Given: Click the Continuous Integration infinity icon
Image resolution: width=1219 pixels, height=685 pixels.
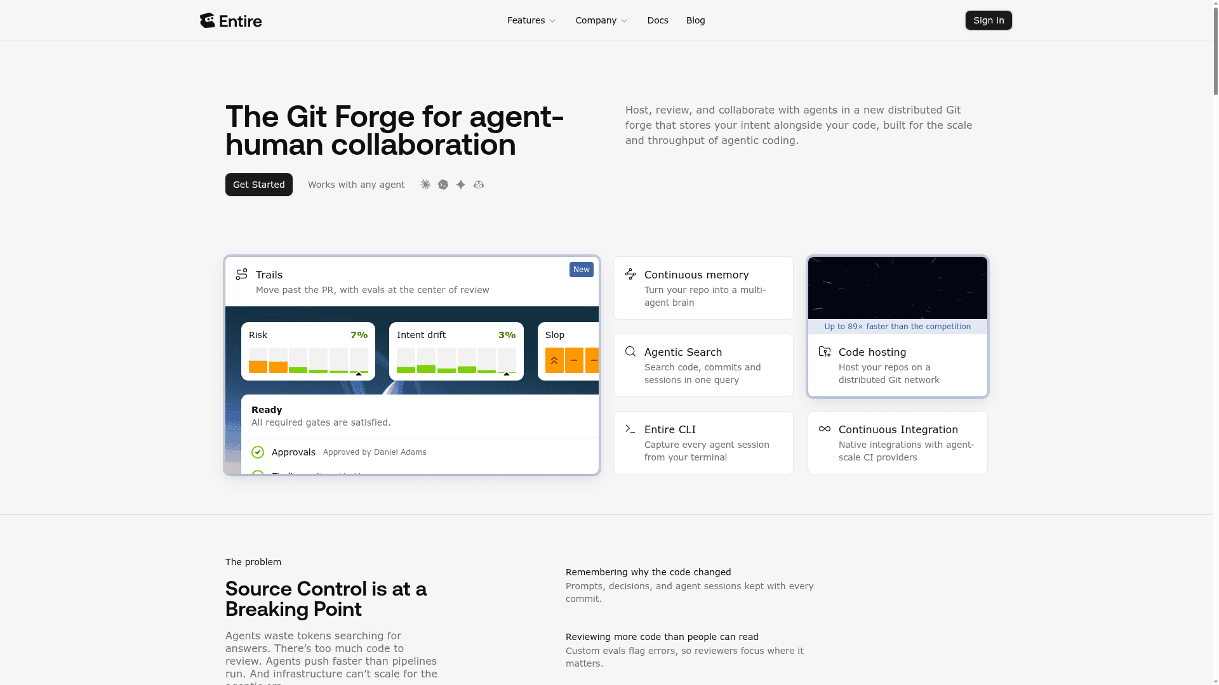Looking at the screenshot, I should click(825, 429).
